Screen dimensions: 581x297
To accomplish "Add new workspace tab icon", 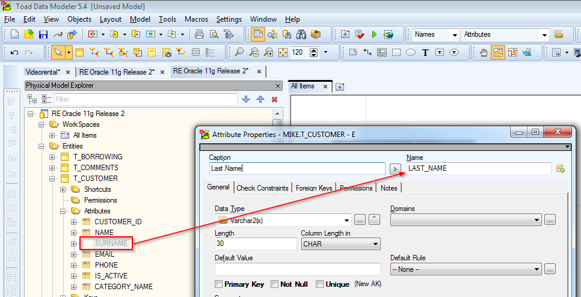I will (x=339, y=87).
